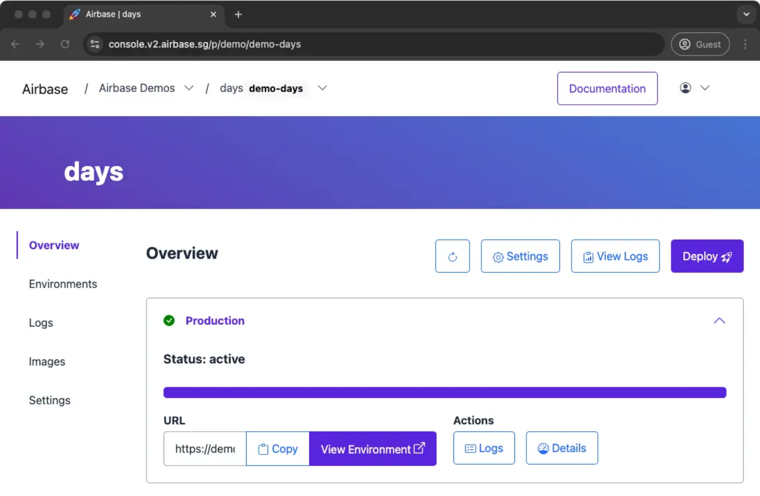Image resolution: width=760 pixels, height=496 pixels.
Task: Click the list icon inside Actions Logs
Action: (x=471, y=448)
